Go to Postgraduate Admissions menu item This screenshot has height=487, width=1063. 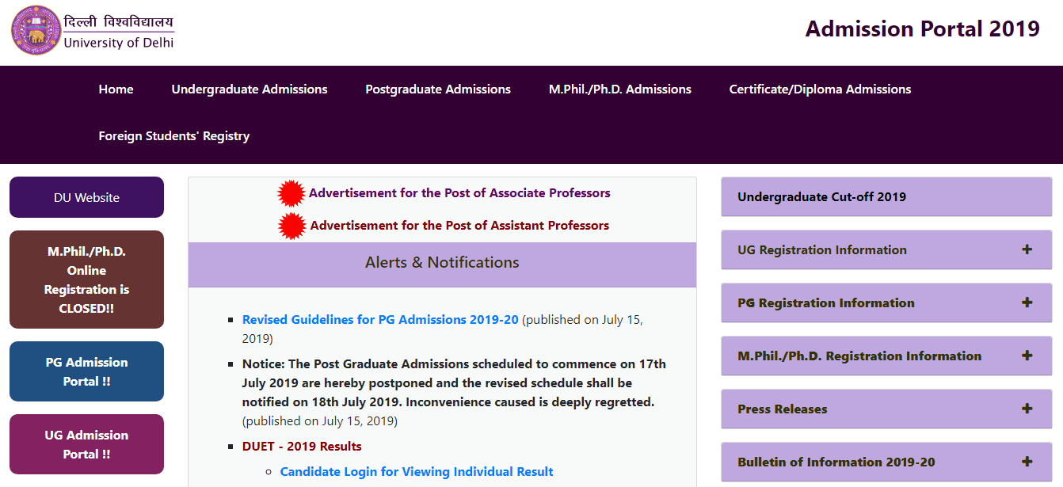click(438, 89)
